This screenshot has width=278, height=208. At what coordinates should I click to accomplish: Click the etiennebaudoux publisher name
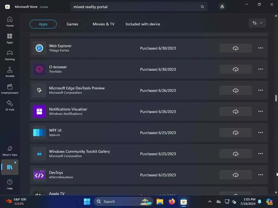tap(61, 177)
